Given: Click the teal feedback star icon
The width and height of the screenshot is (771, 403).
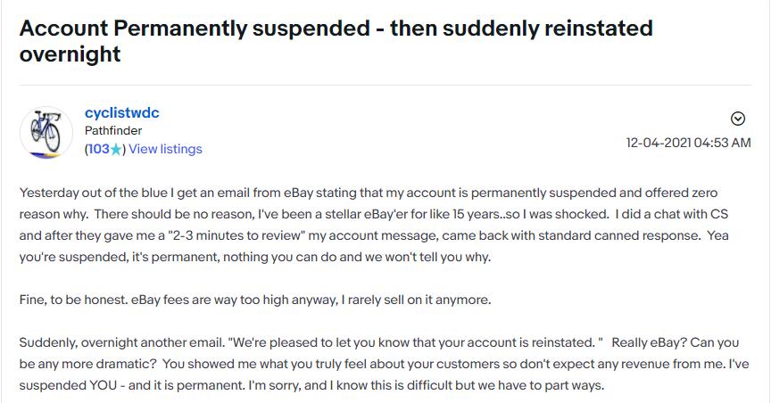Looking at the screenshot, I should [116, 150].
